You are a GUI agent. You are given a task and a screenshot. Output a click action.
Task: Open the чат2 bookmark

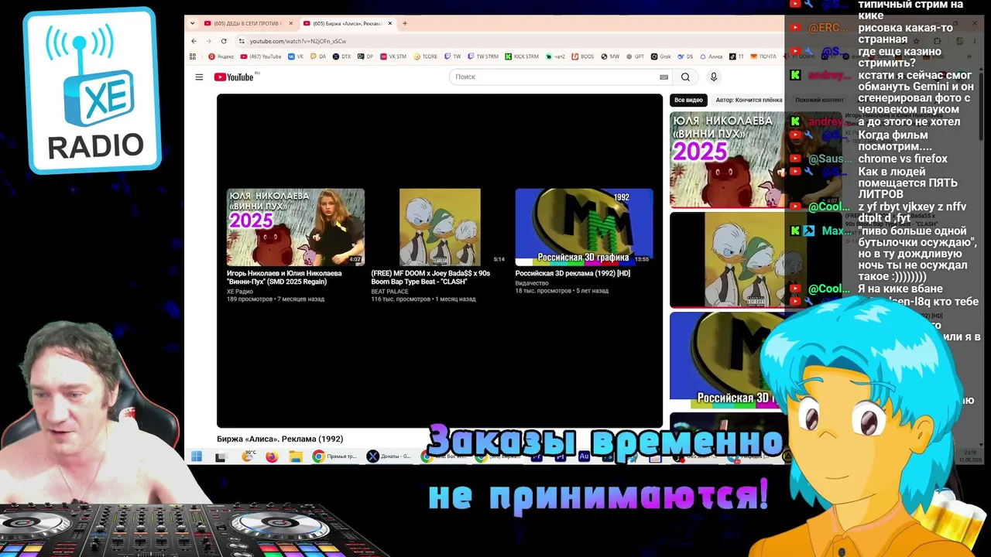(555, 56)
